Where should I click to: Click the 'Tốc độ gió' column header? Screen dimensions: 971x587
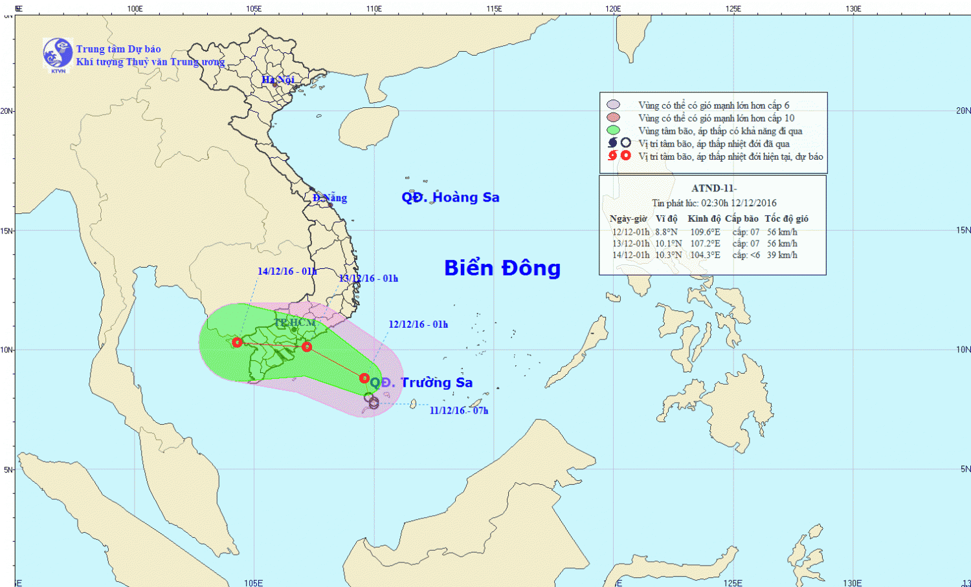pyautogui.click(x=787, y=219)
